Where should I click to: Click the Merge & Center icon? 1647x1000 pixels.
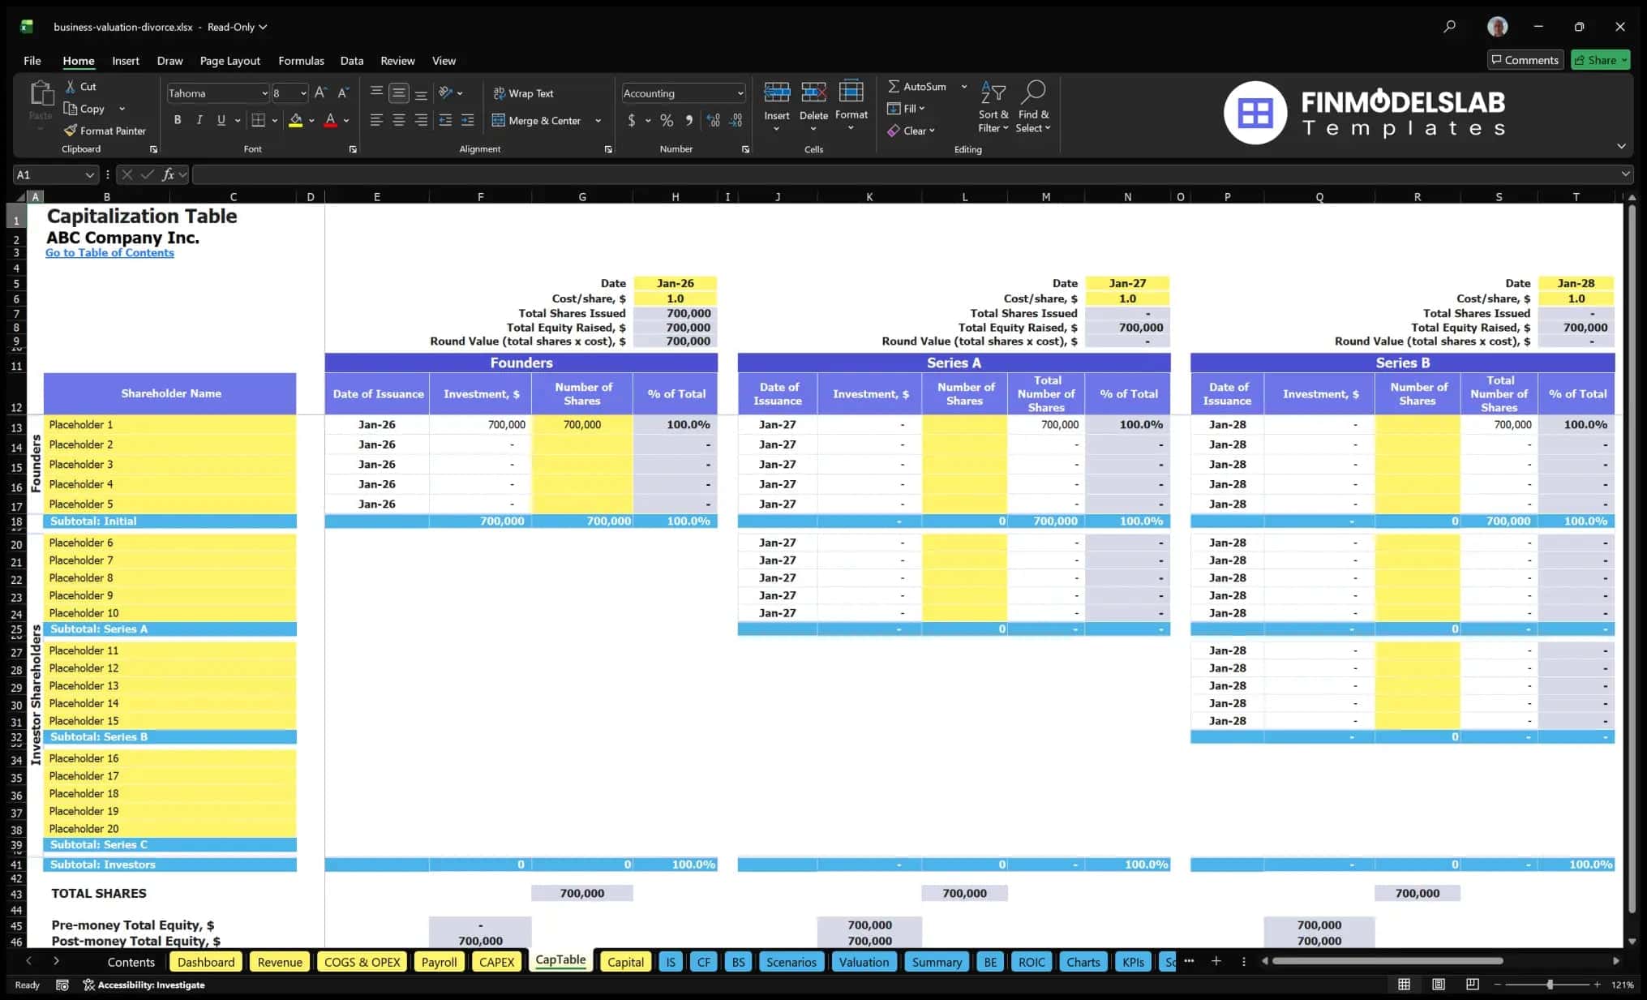pos(499,120)
